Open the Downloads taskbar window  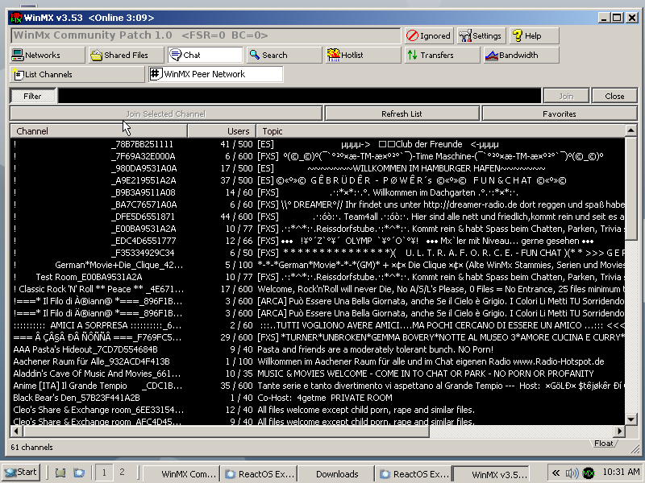[x=337, y=474]
